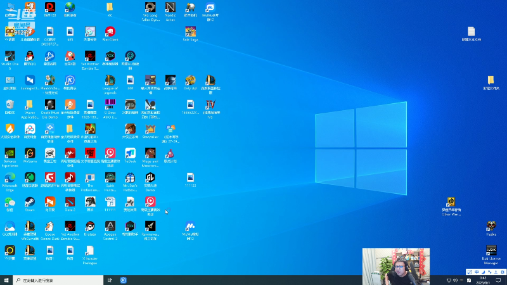Image resolution: width=507 pixels, height=285 pixels.
Task: Open the 111111 audio file
Action: (110, 204)
